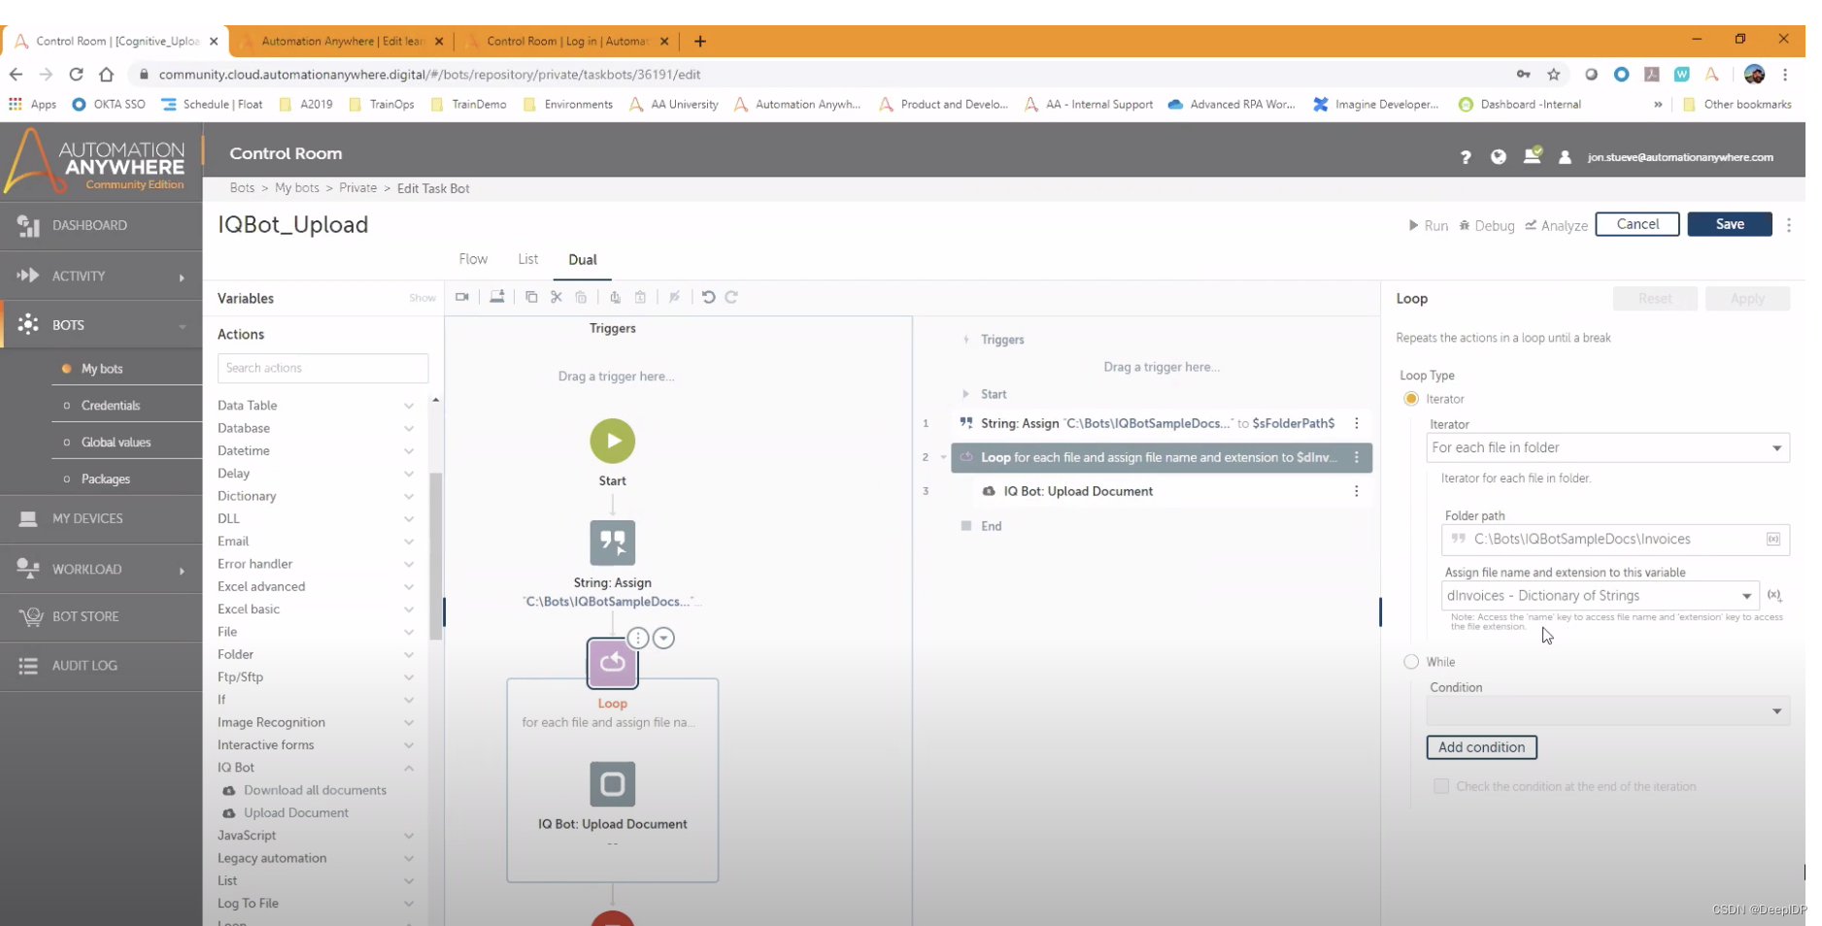Click the Add condition button
1822x926 pixels.
point(1481,747)
